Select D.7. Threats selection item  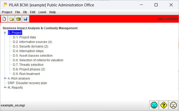click(x=28, y=65)
